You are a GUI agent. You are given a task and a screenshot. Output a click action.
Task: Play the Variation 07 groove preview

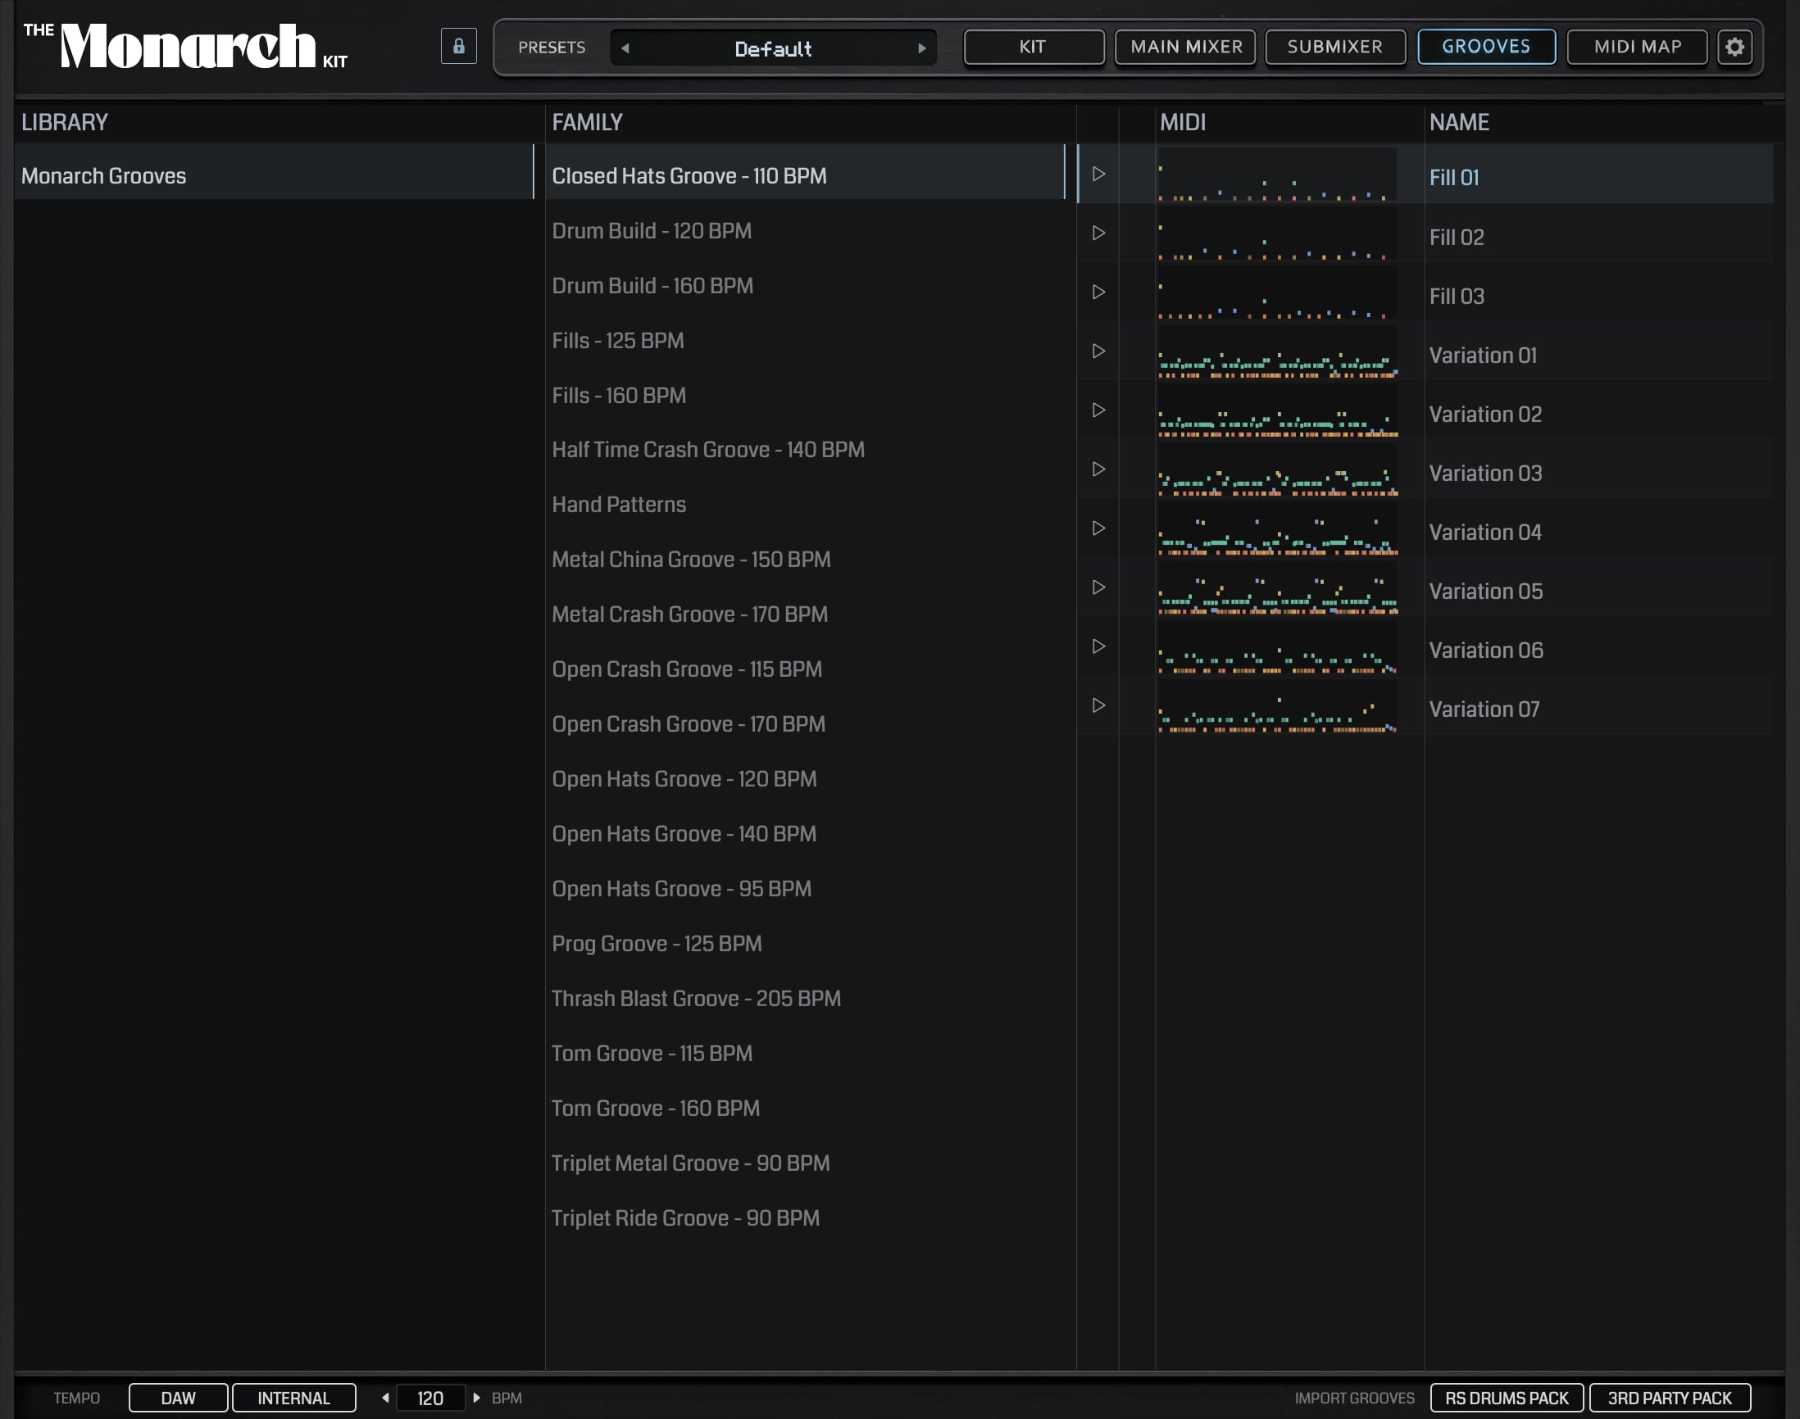click(x=1098, y=705)
